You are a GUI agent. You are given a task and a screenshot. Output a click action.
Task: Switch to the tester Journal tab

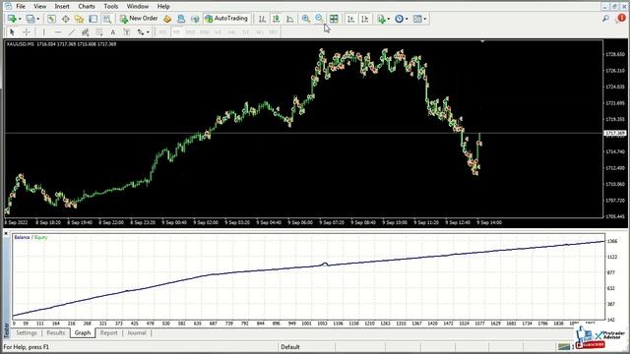click(137, 332)
